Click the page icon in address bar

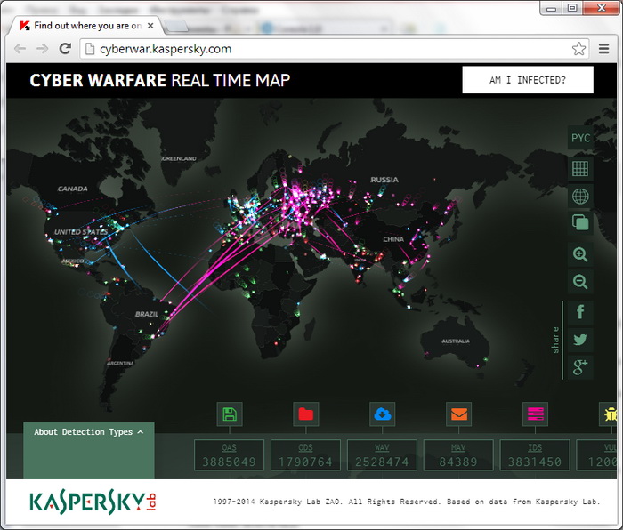(90, 49)
